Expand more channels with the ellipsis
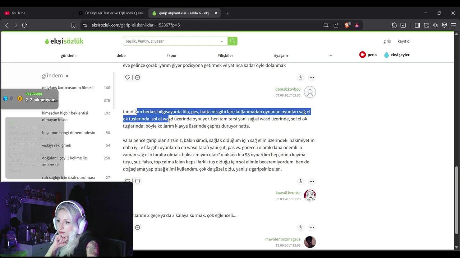The width and height of the screenshot is (460, 258). (330, 55)
